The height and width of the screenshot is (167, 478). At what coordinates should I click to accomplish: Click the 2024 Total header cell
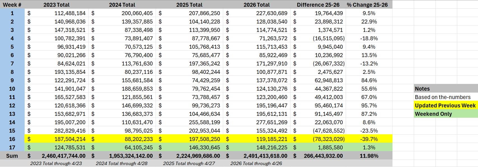coord(122,5)
